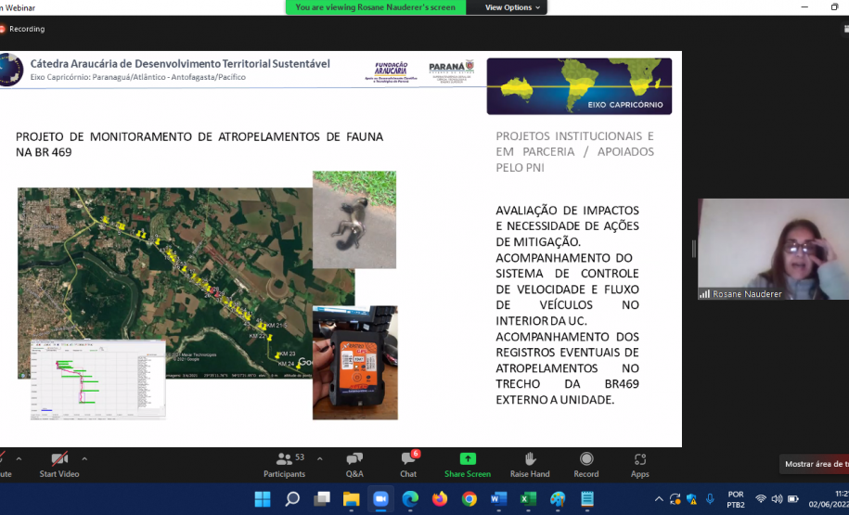Open Windows taskbar search
Viewport: 849px width, 515px height.
292,499
